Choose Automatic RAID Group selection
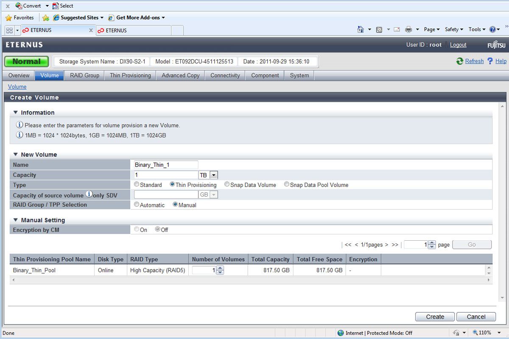The image size is (509, 339). 137,204
